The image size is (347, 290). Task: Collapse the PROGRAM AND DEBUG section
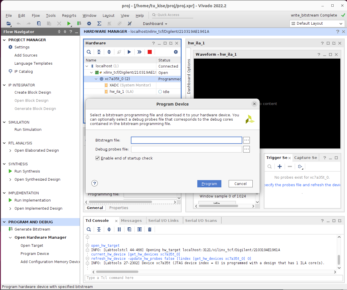(x=4, y=222)
